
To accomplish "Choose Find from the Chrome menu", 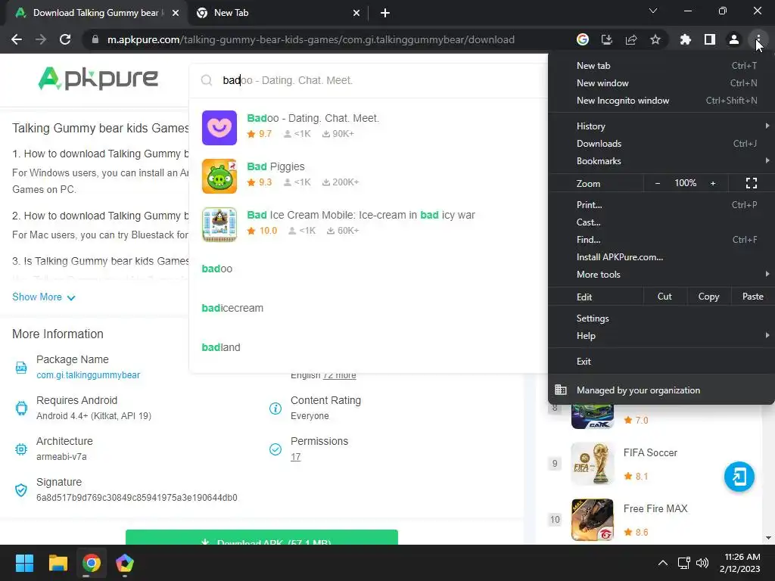I will pos(661,240).
